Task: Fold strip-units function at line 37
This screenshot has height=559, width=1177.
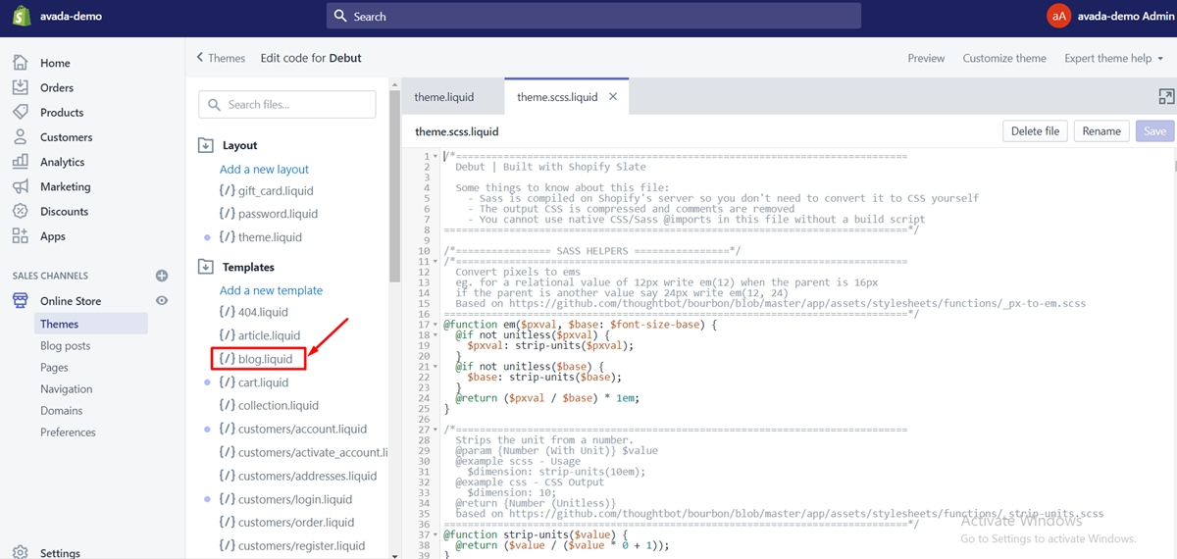Action: tap(435, 534)
